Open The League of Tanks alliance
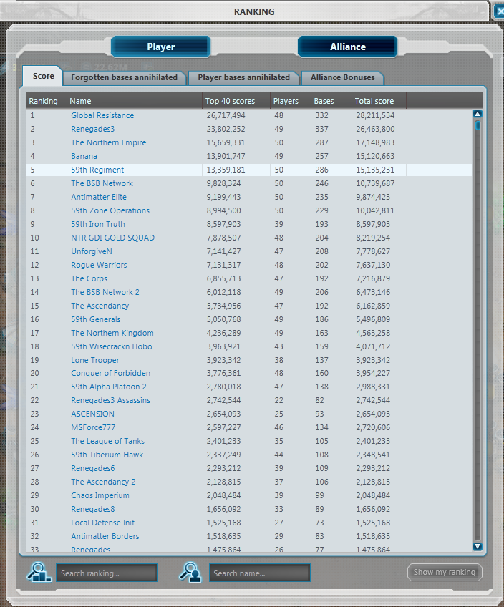504x607 pixels. tap(107, 441)
